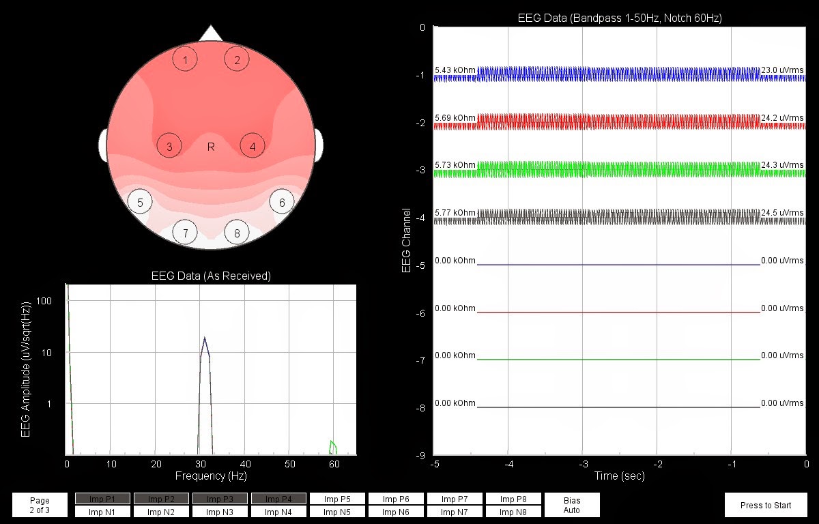819x524 pixels.
Task: Select electrode 6 on the head map
Action: pos(281,201)
